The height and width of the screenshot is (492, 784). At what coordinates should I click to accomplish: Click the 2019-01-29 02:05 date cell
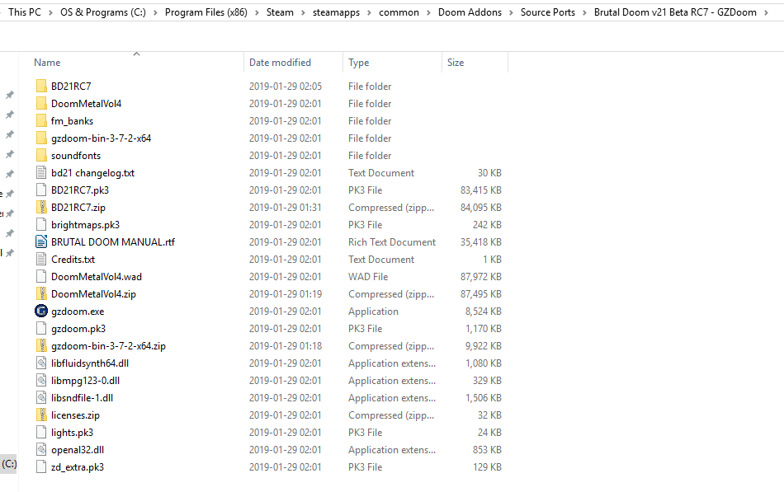click(286, 87)
